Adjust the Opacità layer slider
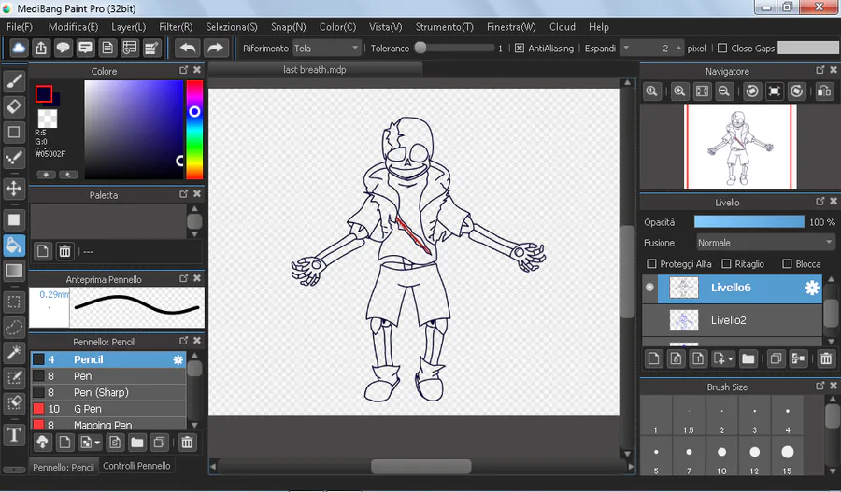Screen dimensions: 841x492 [748, 222]
